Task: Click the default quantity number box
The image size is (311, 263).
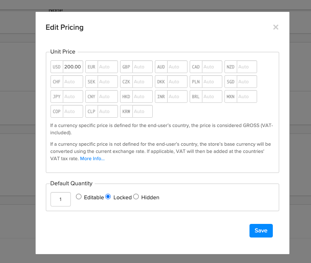Action: tap(61, 199)
